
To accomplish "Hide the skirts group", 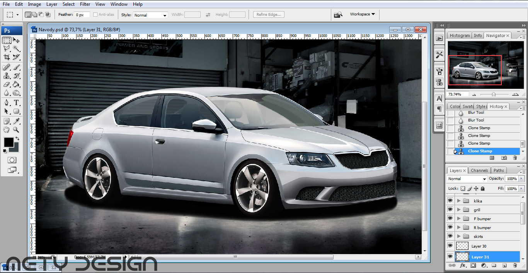I will [x=450, y=236].
